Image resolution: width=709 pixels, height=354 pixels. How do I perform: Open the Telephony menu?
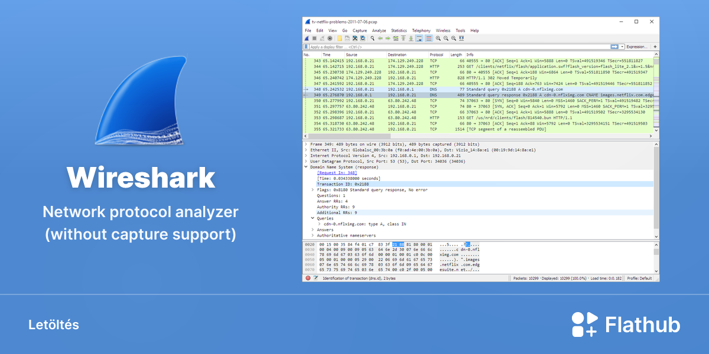coord(421,31)
